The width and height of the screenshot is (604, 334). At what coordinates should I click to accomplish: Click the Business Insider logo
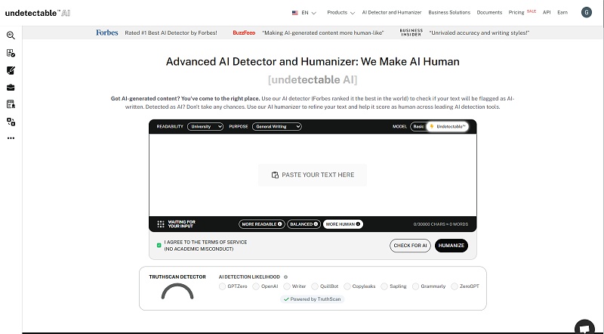[x=411, y=32]
